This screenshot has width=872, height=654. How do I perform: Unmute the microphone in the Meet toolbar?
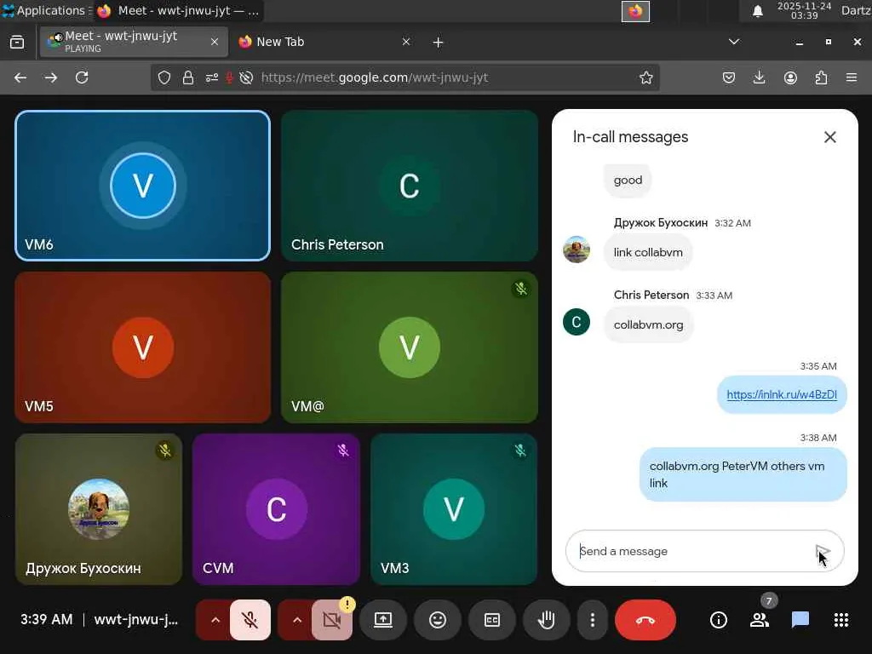tap(250, 620)
